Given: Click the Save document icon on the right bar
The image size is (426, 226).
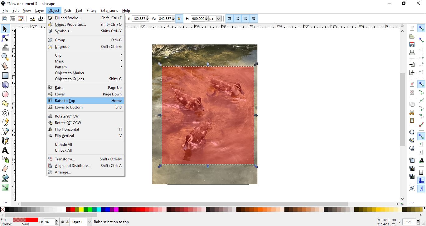Looking at the screenshot, I should [x=412, y=44].
